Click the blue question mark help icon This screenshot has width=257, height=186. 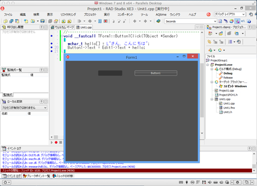coord(249,21)
